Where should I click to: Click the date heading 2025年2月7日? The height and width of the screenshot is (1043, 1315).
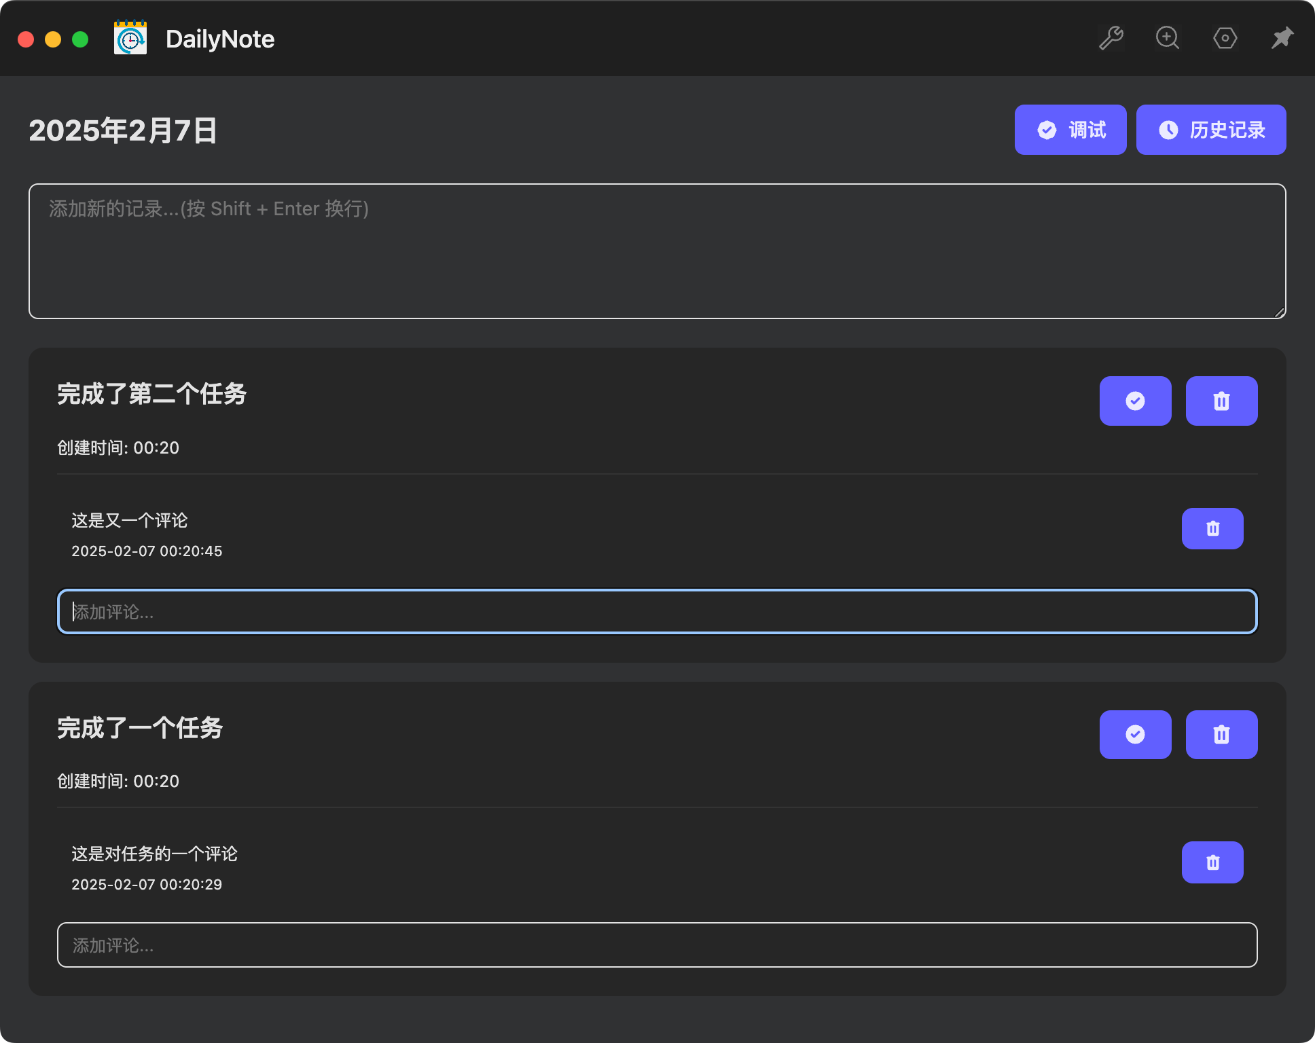(123, 130)
